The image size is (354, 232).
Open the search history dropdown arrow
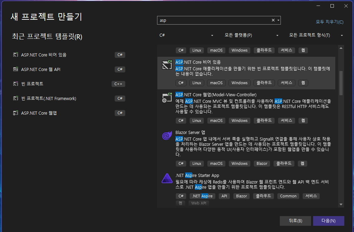(278, 20)
